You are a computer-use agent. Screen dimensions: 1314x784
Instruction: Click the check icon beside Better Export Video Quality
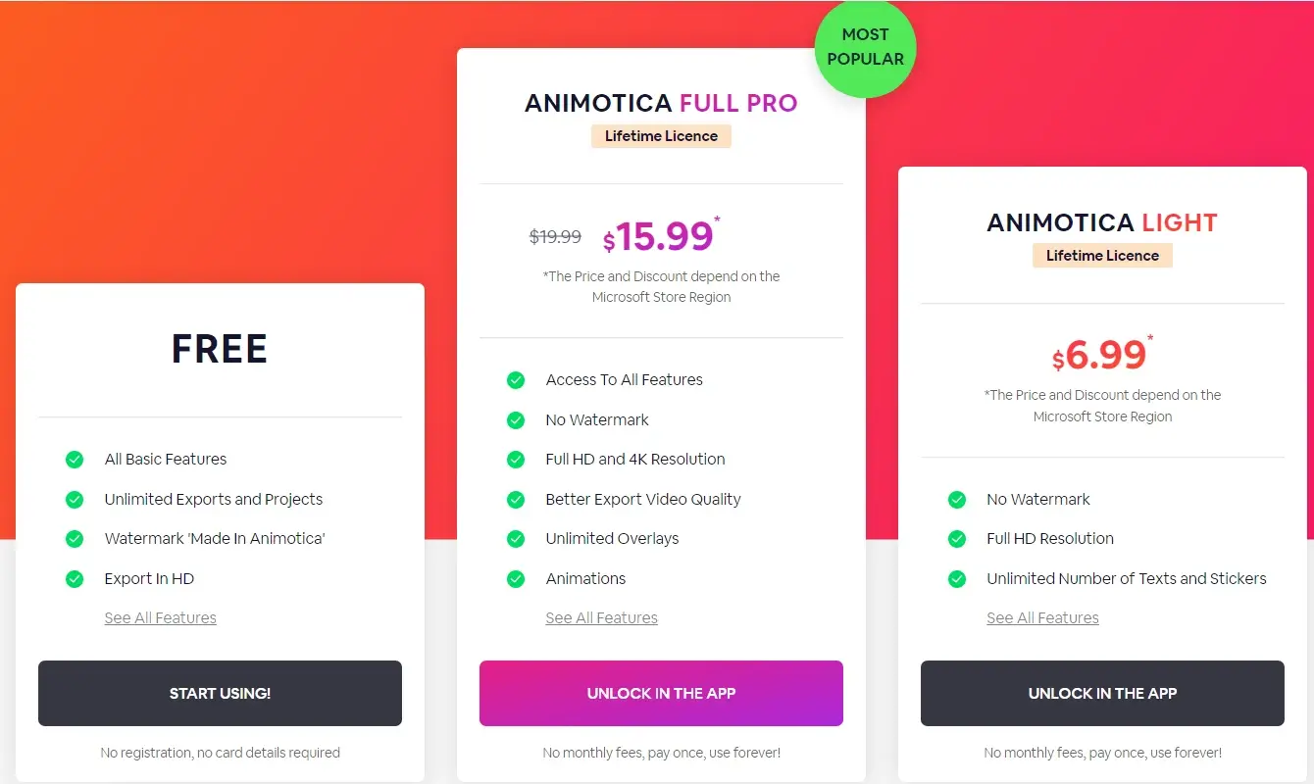[516, 500]
